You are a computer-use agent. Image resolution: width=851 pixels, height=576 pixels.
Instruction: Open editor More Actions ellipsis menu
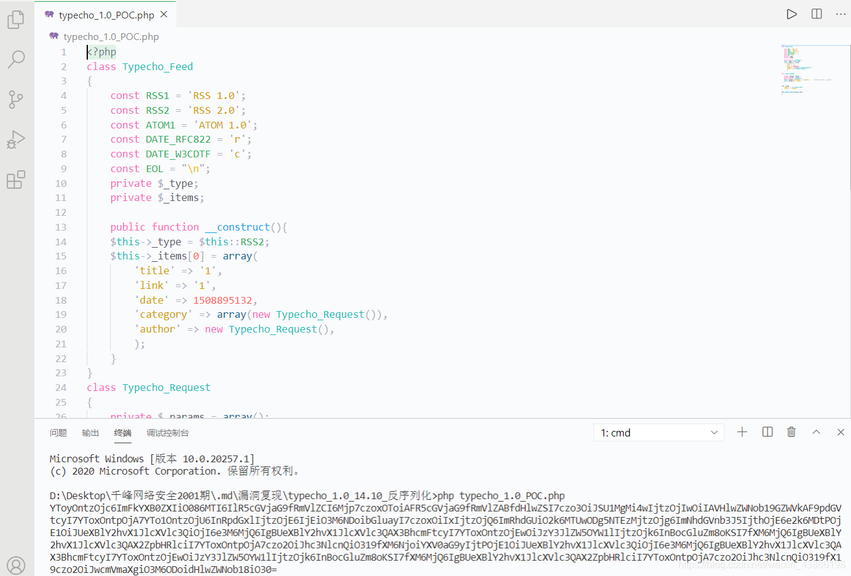(x=841, y=14)
